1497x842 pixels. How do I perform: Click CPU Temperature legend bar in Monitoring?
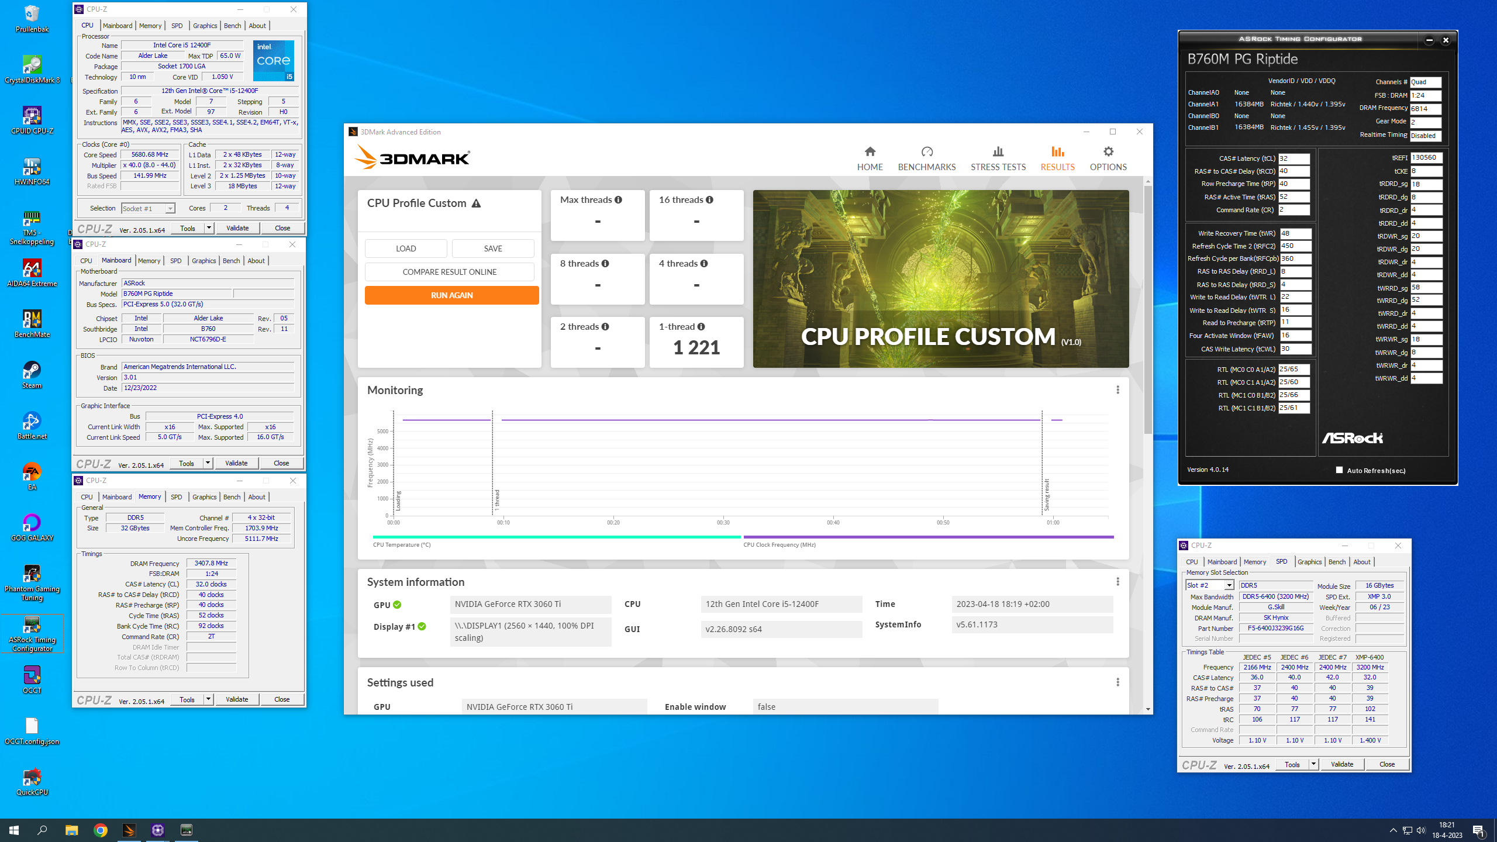coord(556,536)
